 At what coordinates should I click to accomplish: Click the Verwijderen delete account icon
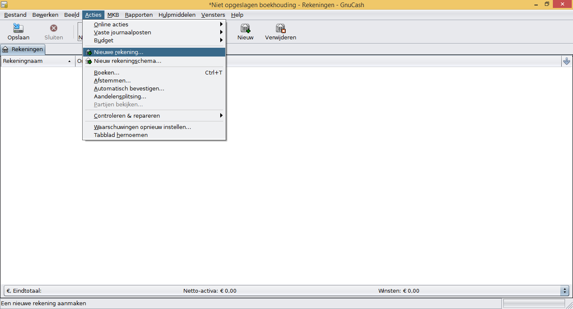coord(281,28)
